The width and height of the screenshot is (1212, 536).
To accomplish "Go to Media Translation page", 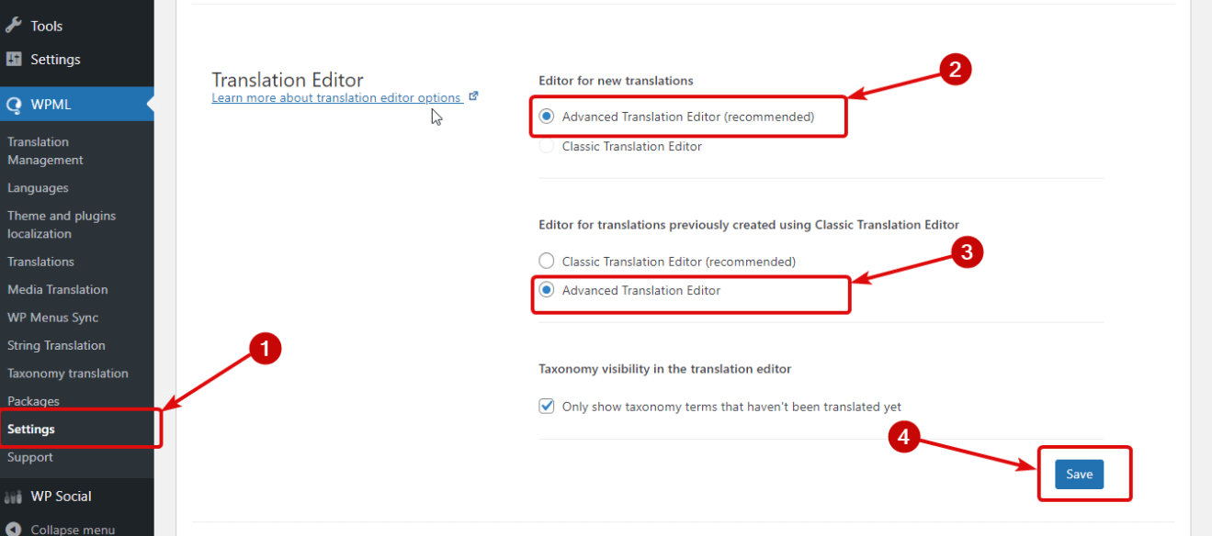I will click(x=57, y=289).
